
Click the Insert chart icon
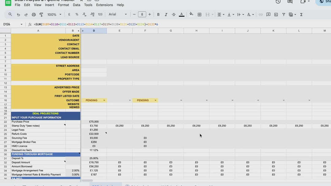coord(276,14)
